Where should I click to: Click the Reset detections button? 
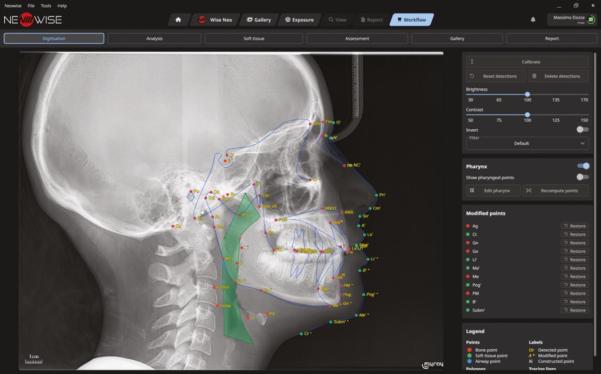[x=496, y=76]
